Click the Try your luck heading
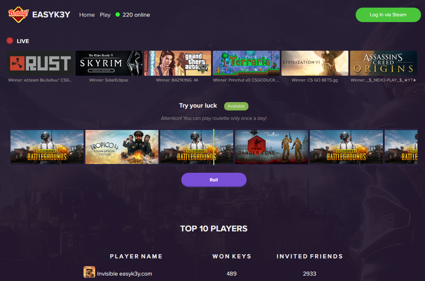The width and height of the screenshot is (425, 281). (x=198, y=106)
